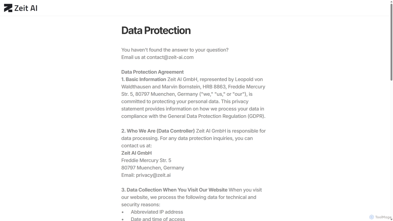Click the Data Protection Agreement subheading

click(152, 72)
